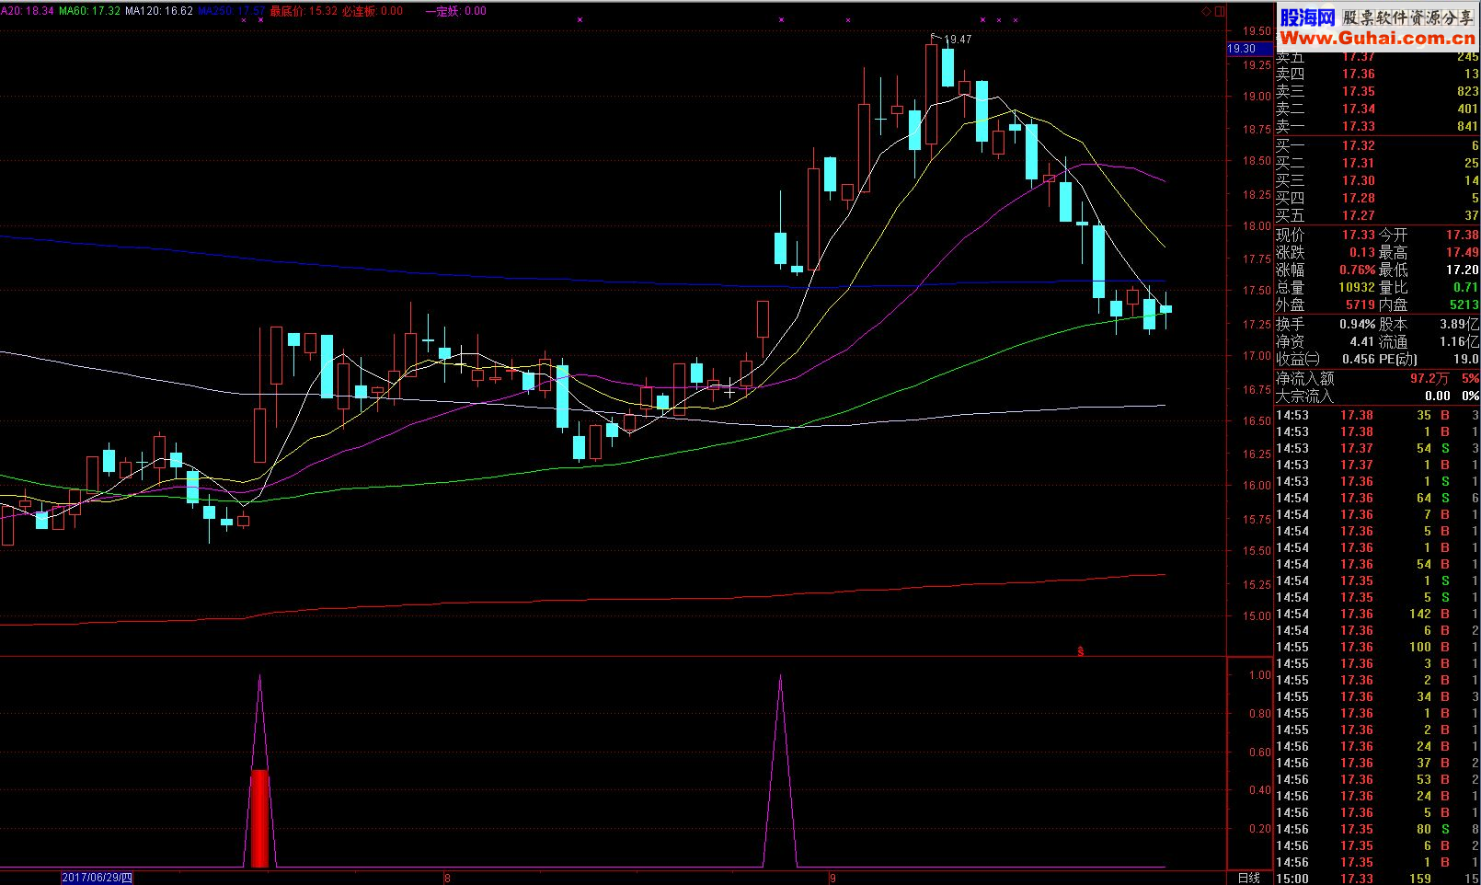Click the 涨幅 0.76% value
Image resolution: width=1481 pixels, height=885 pixels.
tap(1357, 270)
